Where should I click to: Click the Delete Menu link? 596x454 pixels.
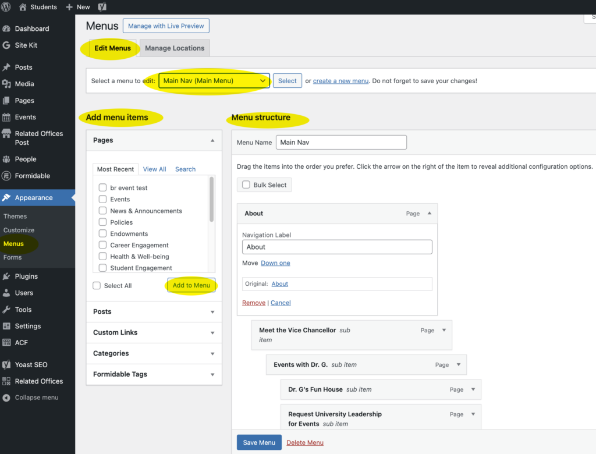[x=305, y=442]
